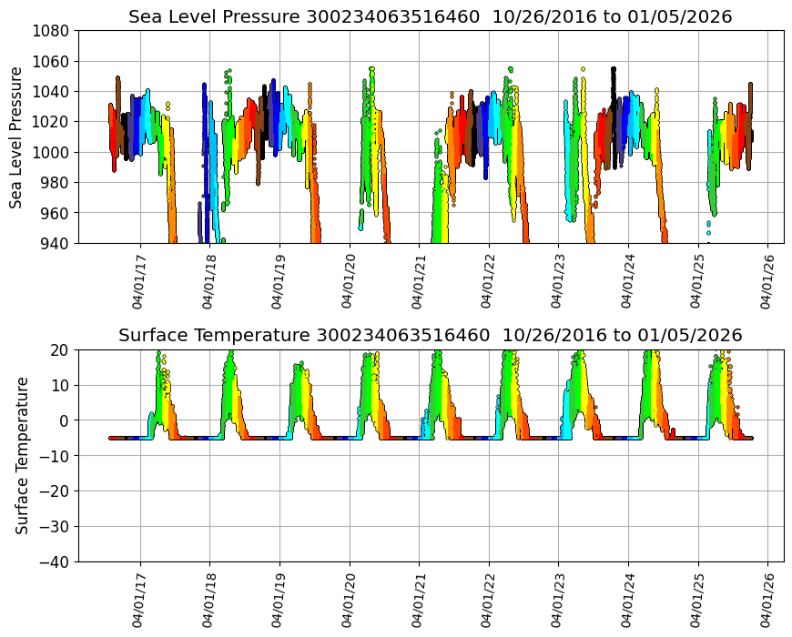Click the Sea Level Pressure chart title
The image size is (792, 637).
point(430,17)
